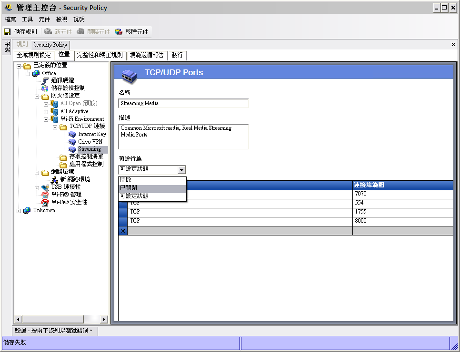Close the Security Policy panel with X

[x=453, y=45]
